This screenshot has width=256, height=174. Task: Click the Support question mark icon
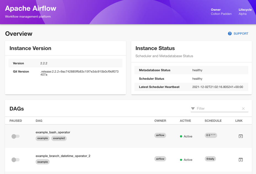pos(230,34)
